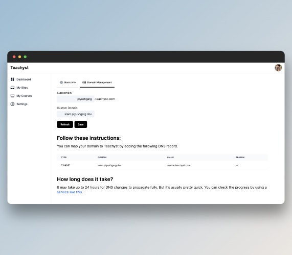
Task: Focus the Custom Domain input field
Action: tap(76, 114)
